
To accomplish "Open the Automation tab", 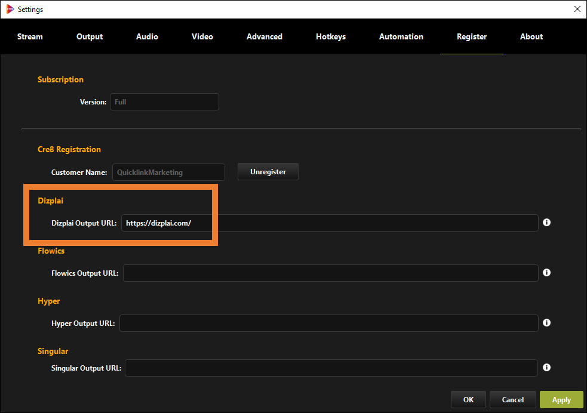I will 401,36.
